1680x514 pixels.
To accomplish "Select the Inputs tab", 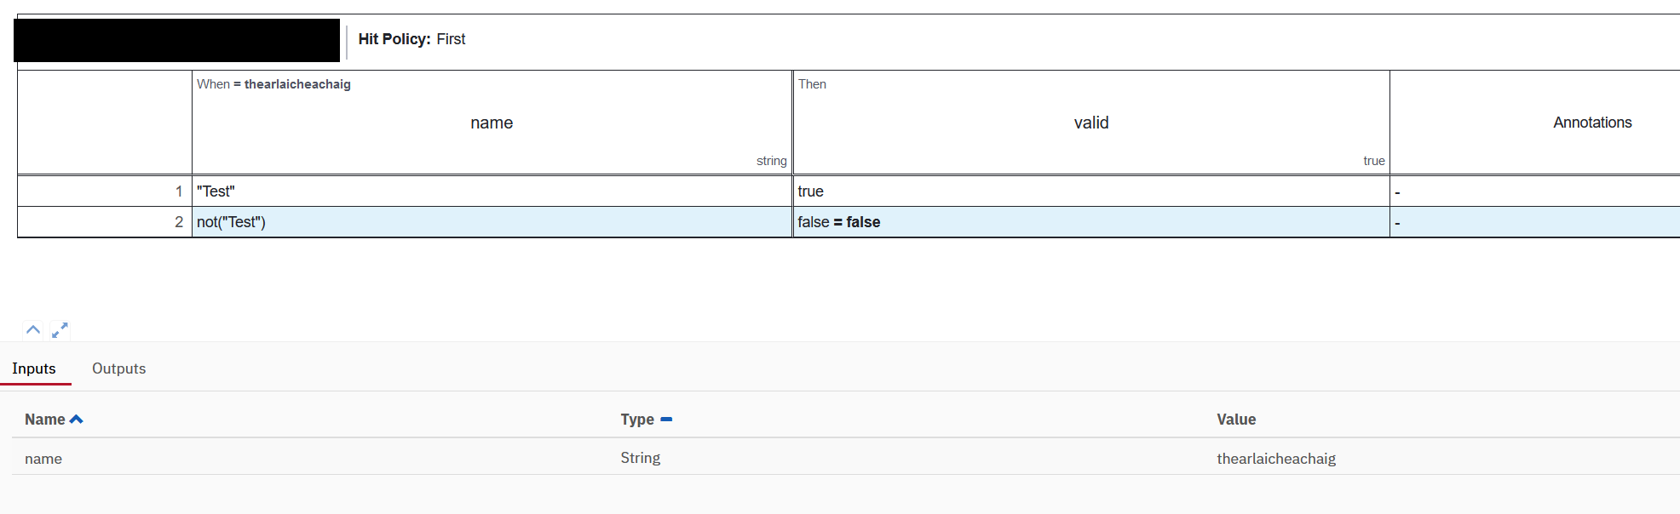I will 34,368.
